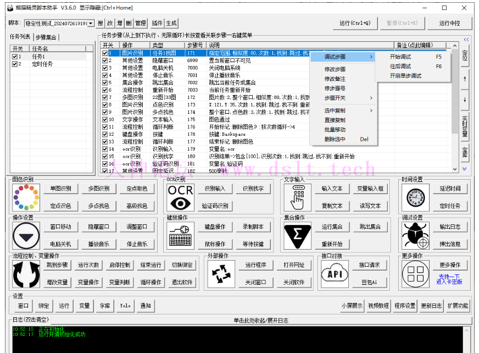Open the script selection dropdown
The height and width of the screenshot is (353, 479).
click(x=91, y=24)
